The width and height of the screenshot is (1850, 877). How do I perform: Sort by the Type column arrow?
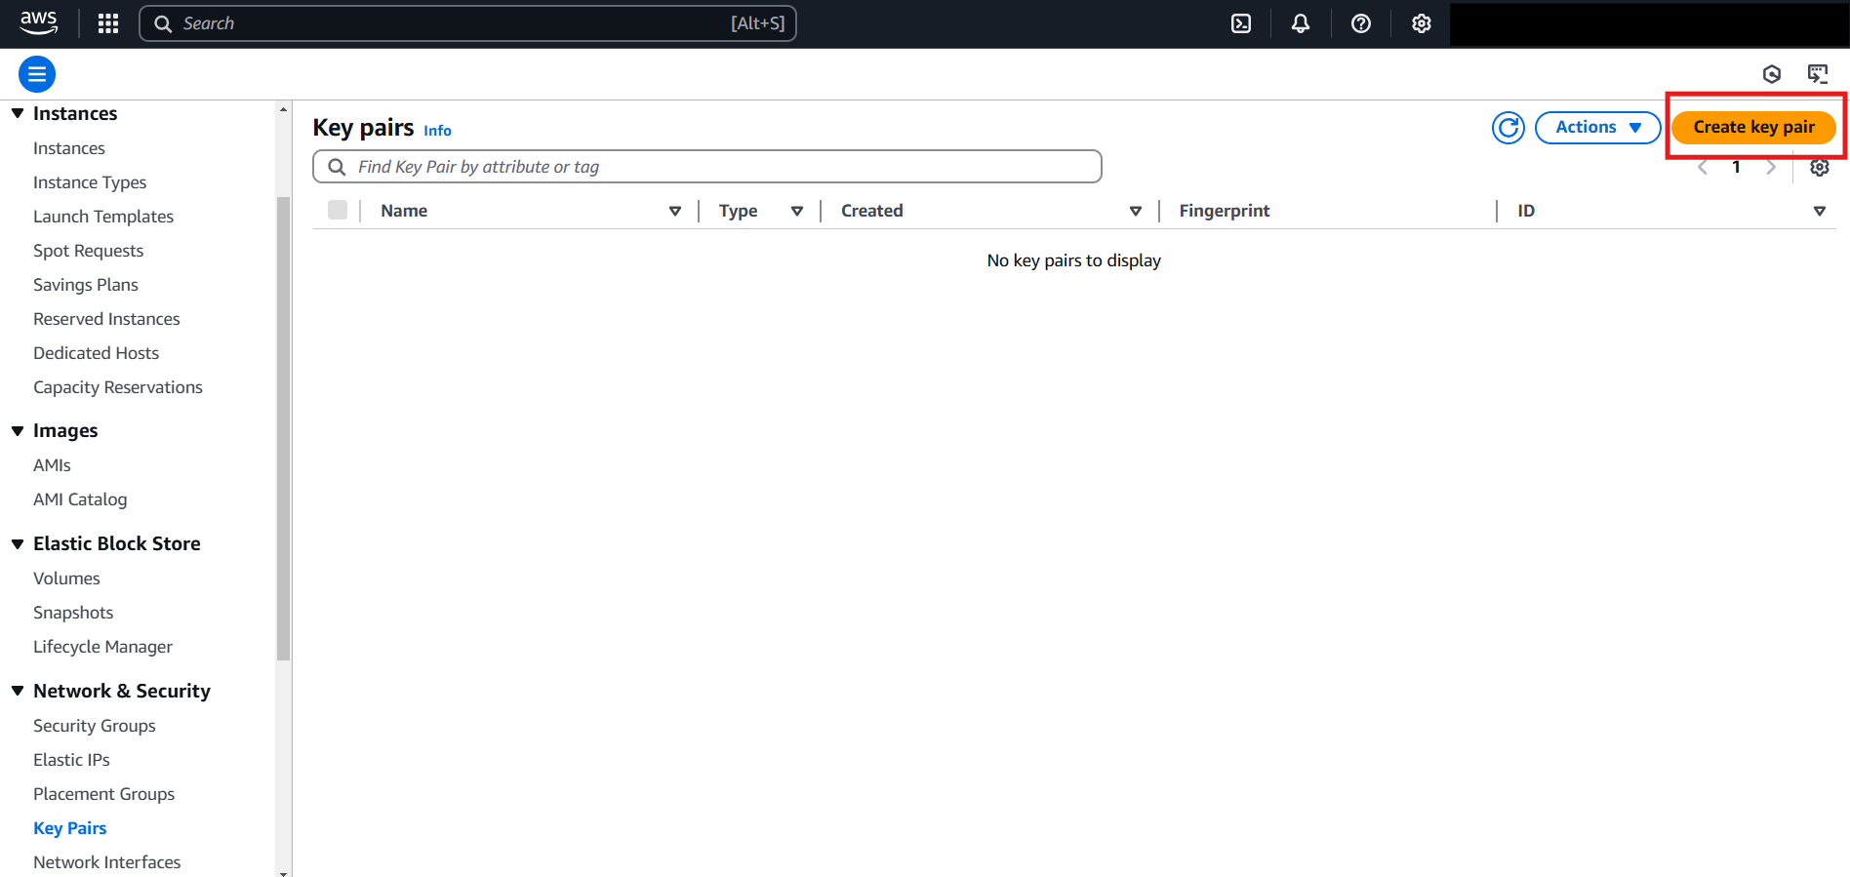click(797, 211)
